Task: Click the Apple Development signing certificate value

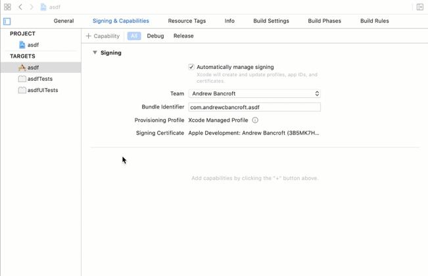Action: (x=254, y=133)
